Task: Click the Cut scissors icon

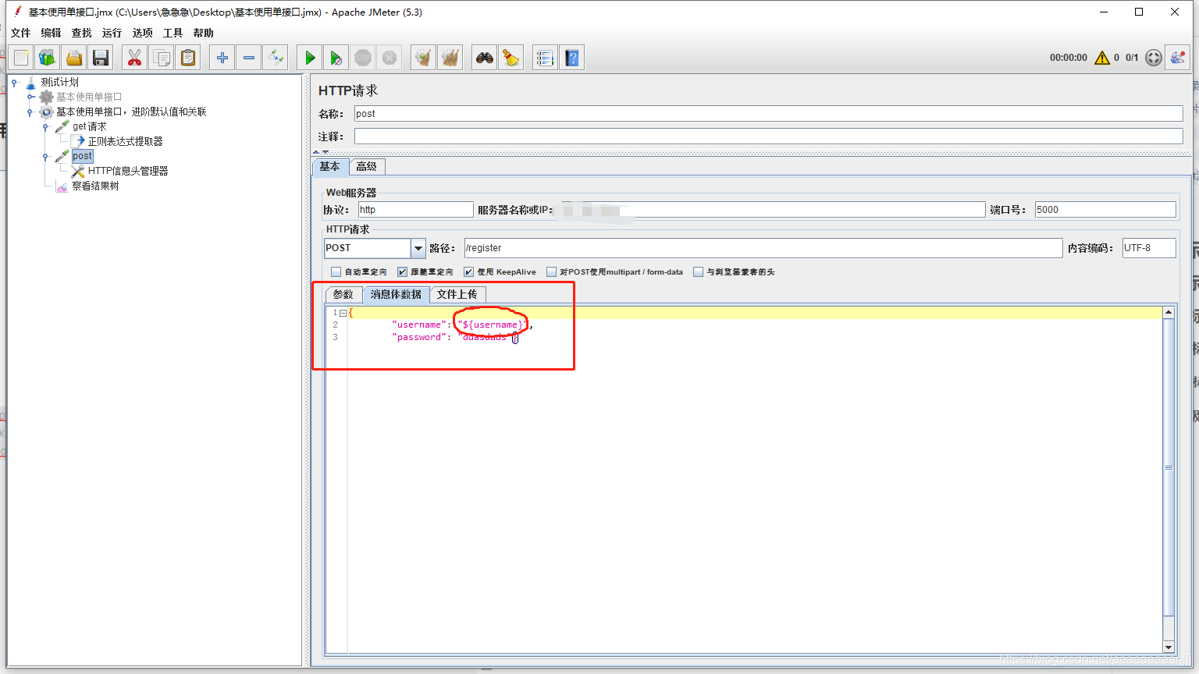Action: (135, 58)
